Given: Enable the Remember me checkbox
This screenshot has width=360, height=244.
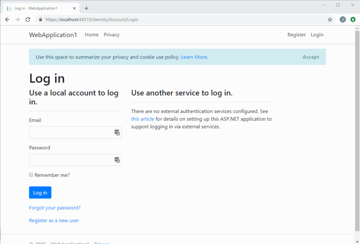Looking at the screenshot, I should coord(31,175).
